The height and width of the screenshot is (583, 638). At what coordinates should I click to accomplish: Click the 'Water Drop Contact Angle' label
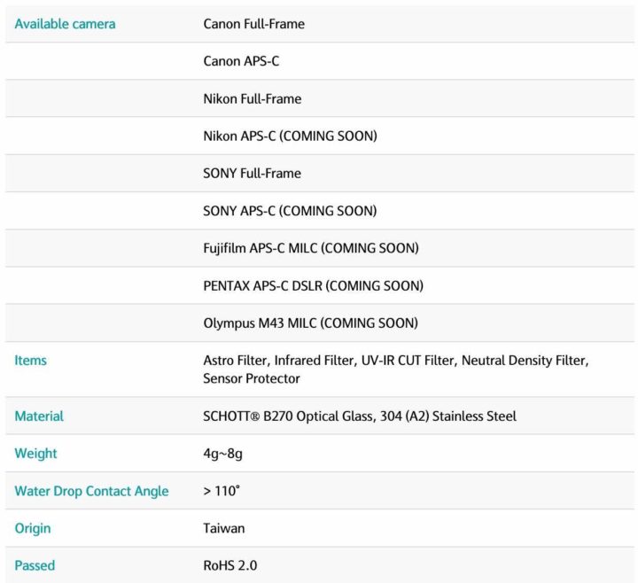[x=91, y=491]
